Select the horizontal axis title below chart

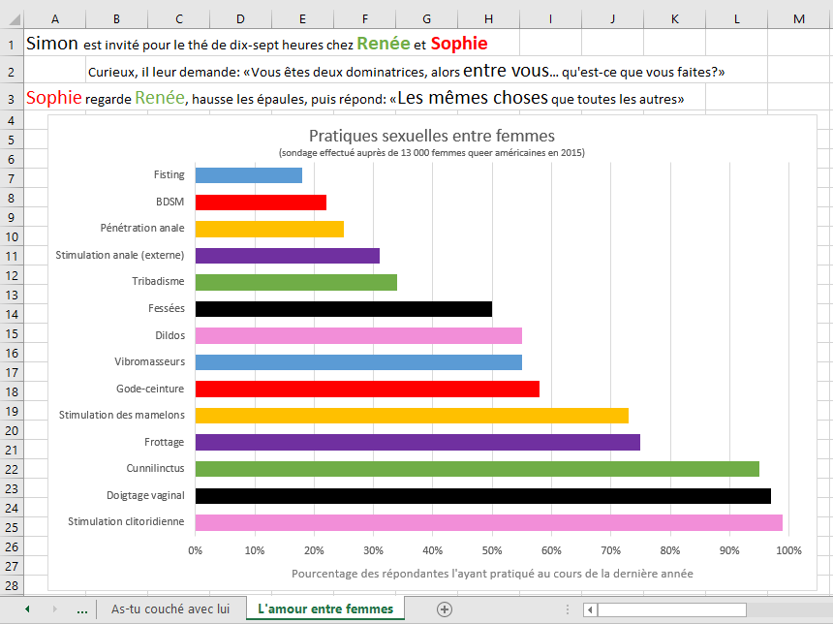click(x=492, y=574)
